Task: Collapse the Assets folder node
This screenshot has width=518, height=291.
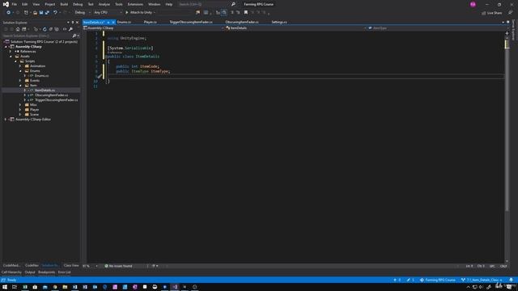Action: [11, 57]
